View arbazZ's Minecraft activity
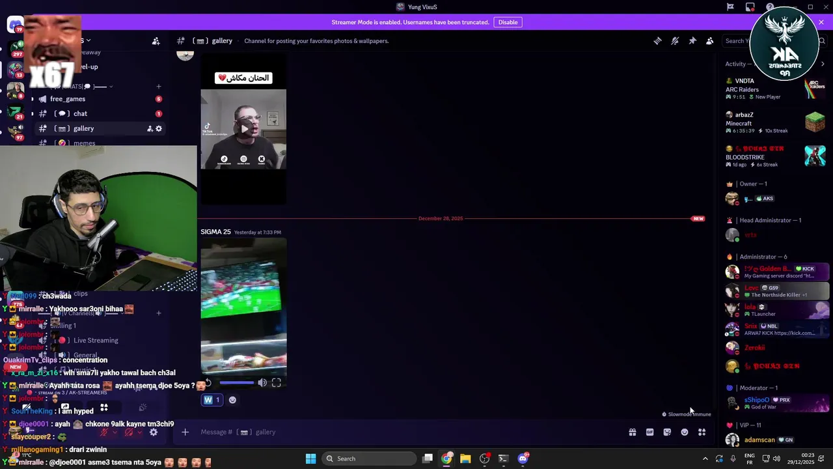The image size is (833, 469). (776, 122)
